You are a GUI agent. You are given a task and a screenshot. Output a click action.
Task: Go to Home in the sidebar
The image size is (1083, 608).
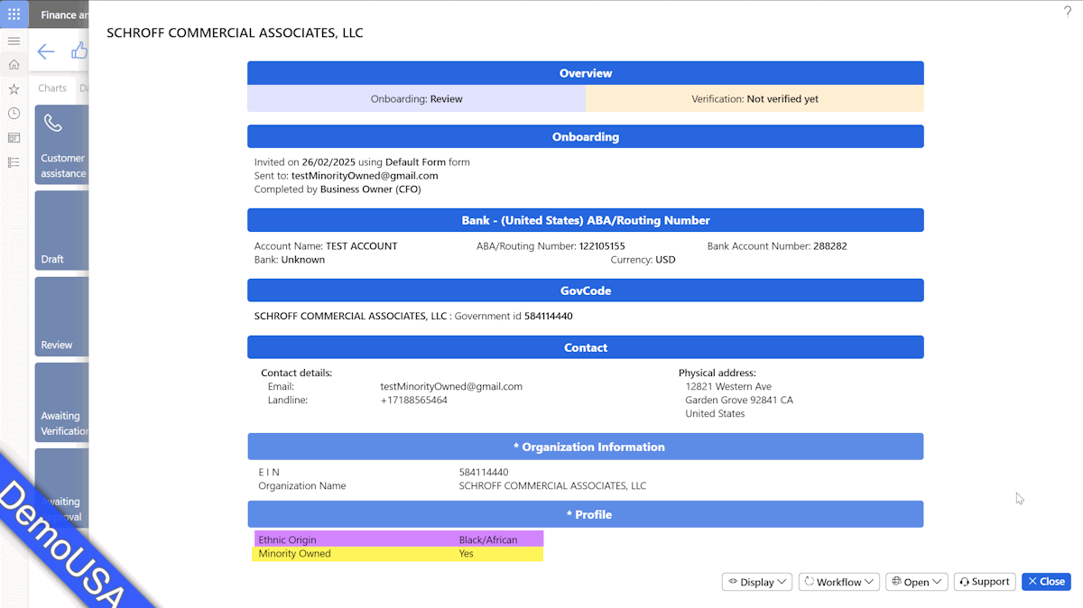pos(14,65)
